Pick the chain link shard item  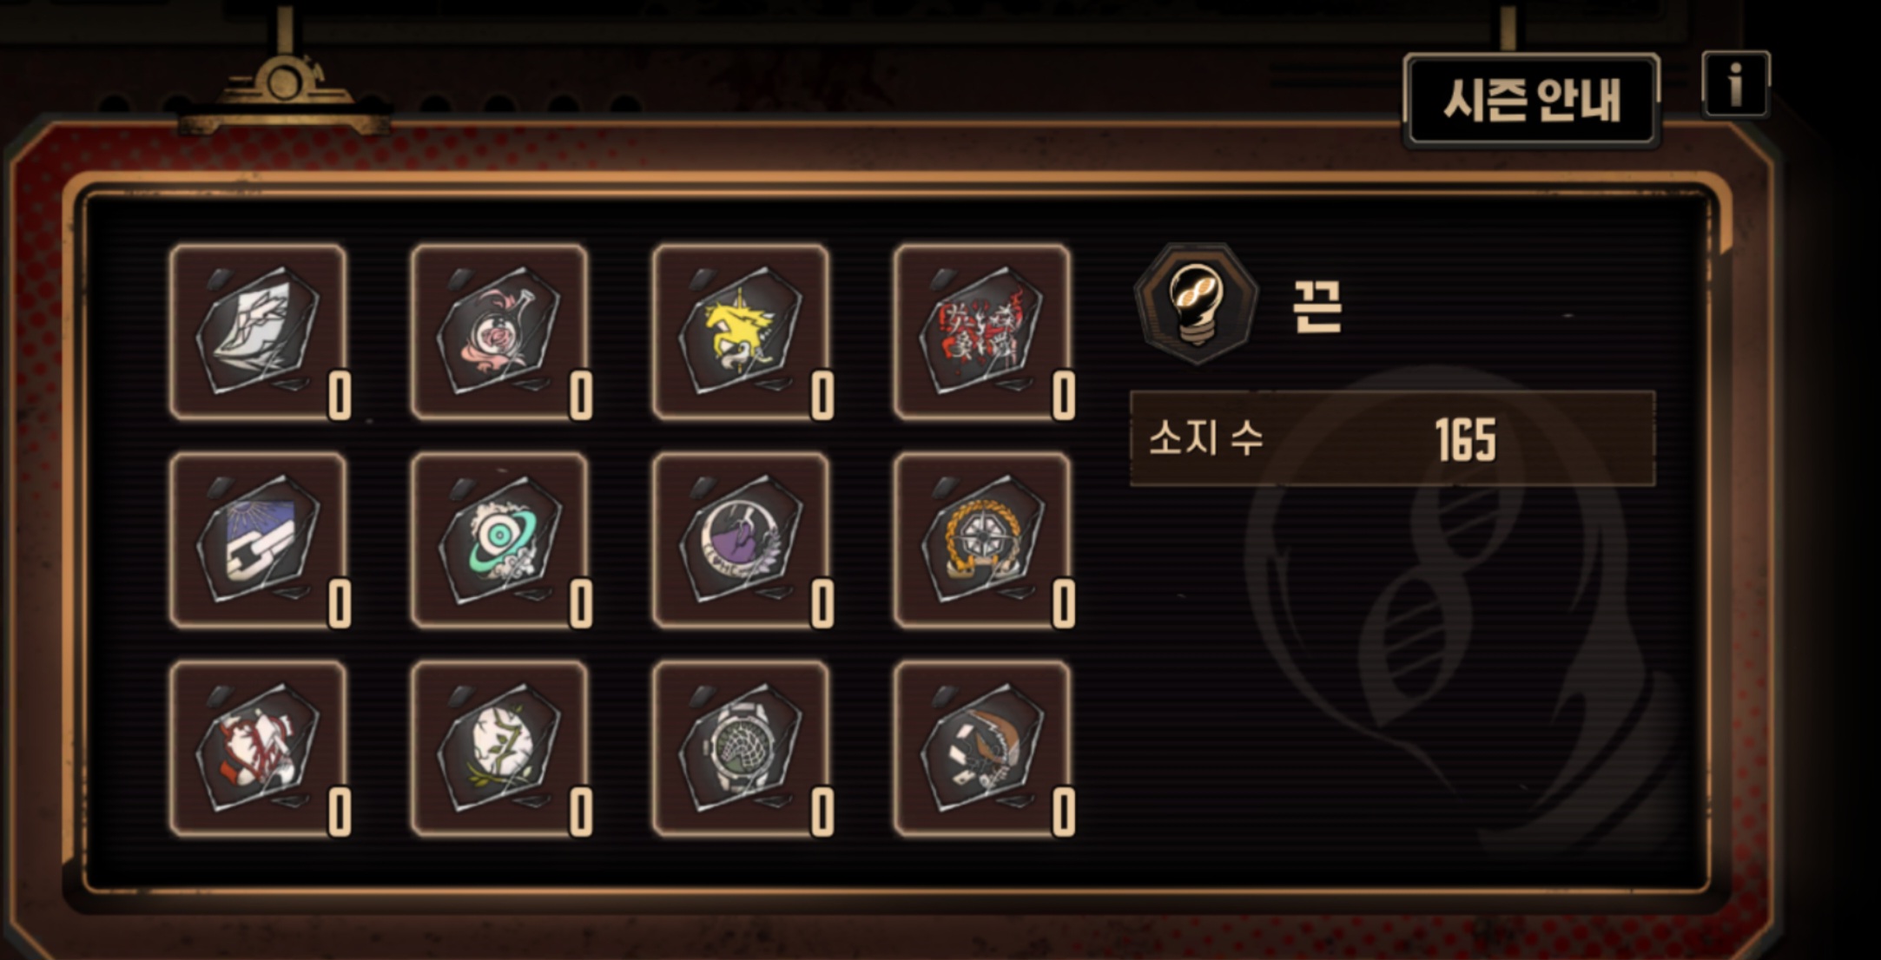(259, 540)
